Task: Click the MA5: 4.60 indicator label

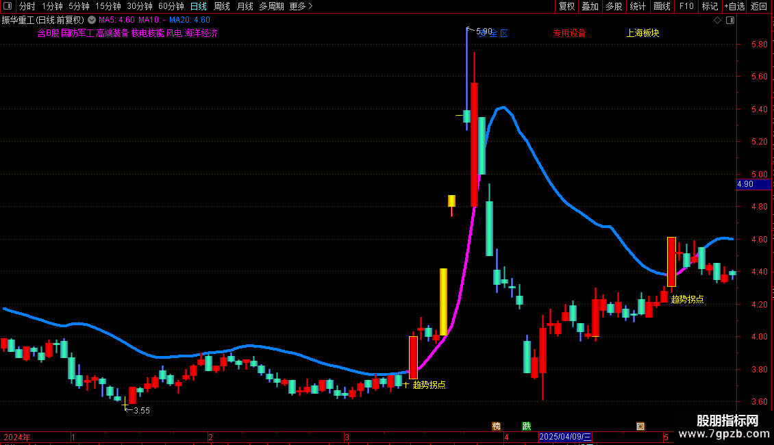Action: point(116,21)
